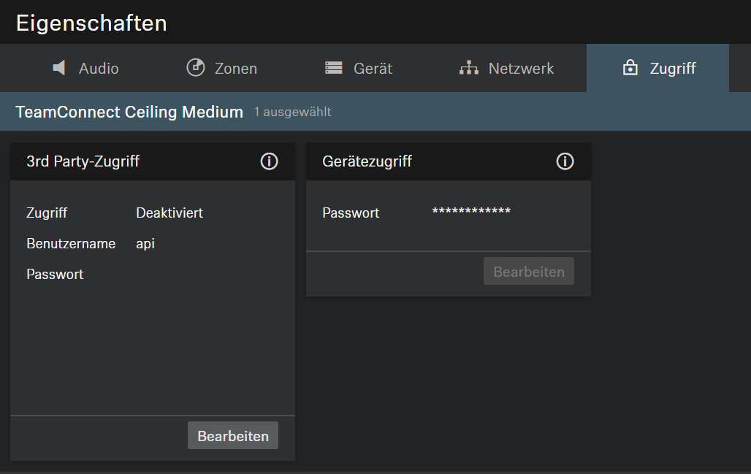Click the circular Zonen tab icon
This screenshot has width=751, height=474.
click(x=196, y=68)
